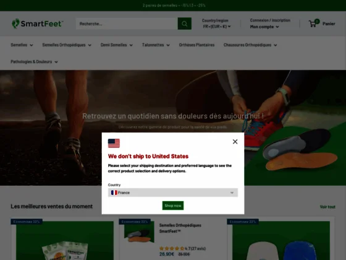The width and height of the screenshot is (346, 260).
Task: Focus the Recherche search field
Action: coord(127,24)
